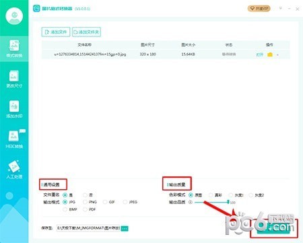Select 真彩 color mode radio
The image size is (303, 243).
211,195
